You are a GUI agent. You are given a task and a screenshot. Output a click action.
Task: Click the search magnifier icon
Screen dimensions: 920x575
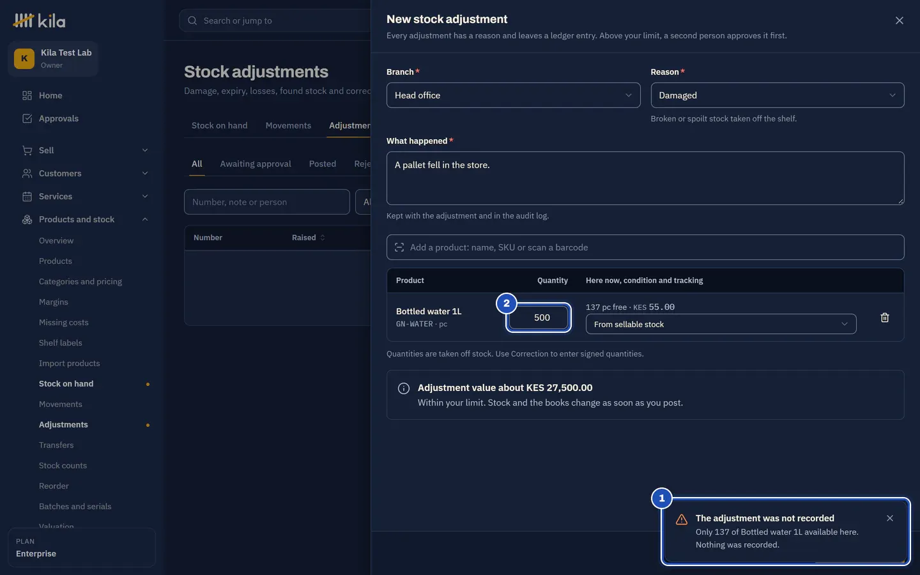(x=192, y=20)
